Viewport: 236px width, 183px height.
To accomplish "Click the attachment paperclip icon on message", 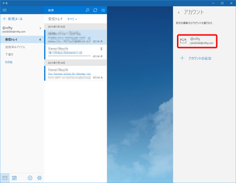I will (x=101, y=49).
